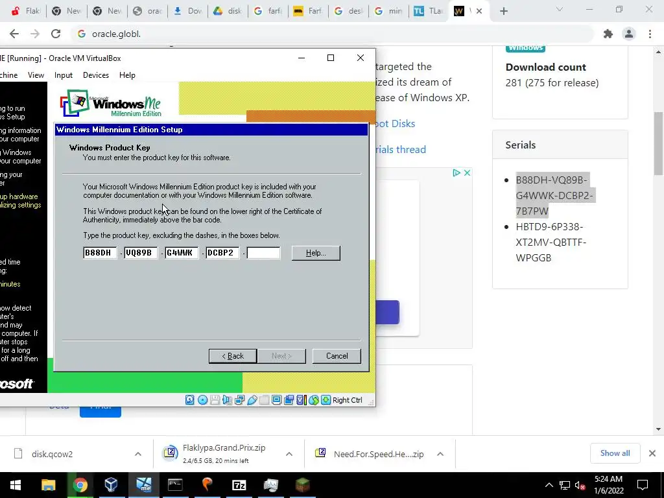Click the taskbar clock showing 5:24 AM
The height and width of the screenshot is (498, 664).
point(608,485)
